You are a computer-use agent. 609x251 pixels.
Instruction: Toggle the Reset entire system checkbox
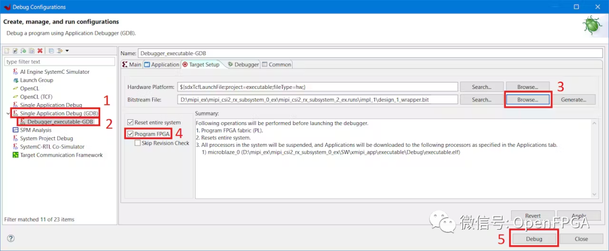[x=130, y=122]
